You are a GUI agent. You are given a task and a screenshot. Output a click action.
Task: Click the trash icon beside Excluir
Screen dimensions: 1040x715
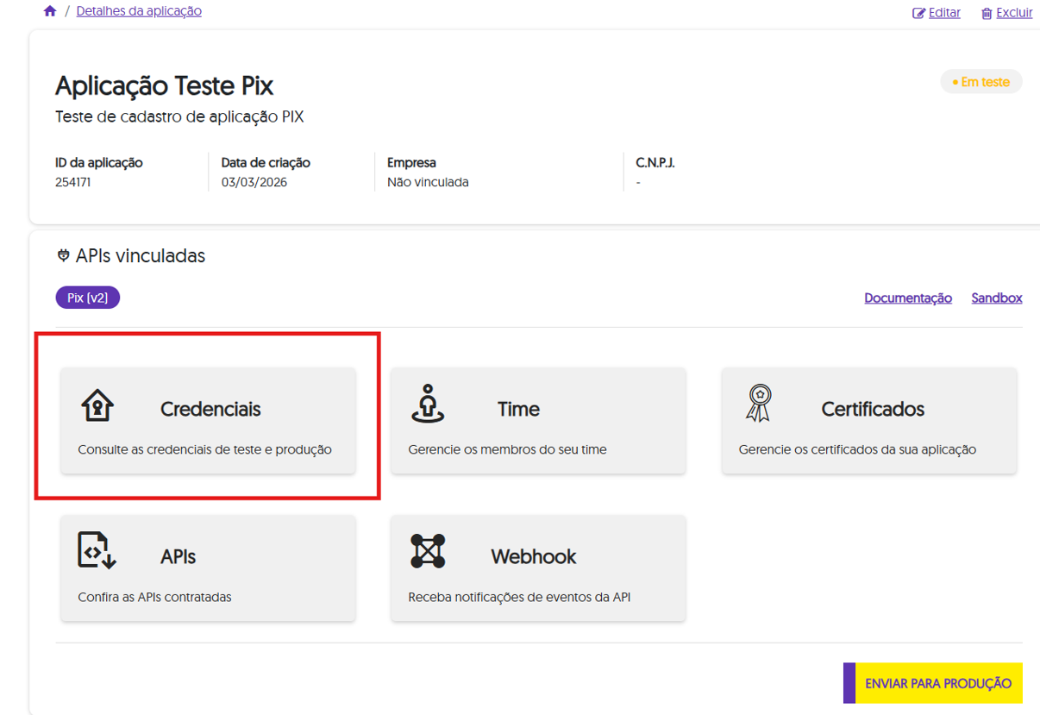pos(987,14)
